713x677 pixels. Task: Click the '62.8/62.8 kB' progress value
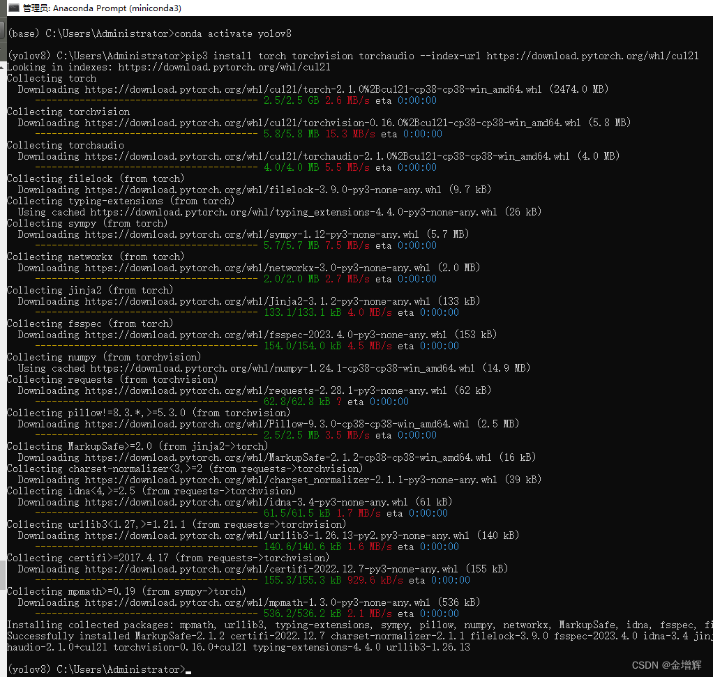[x=297, y=402]
